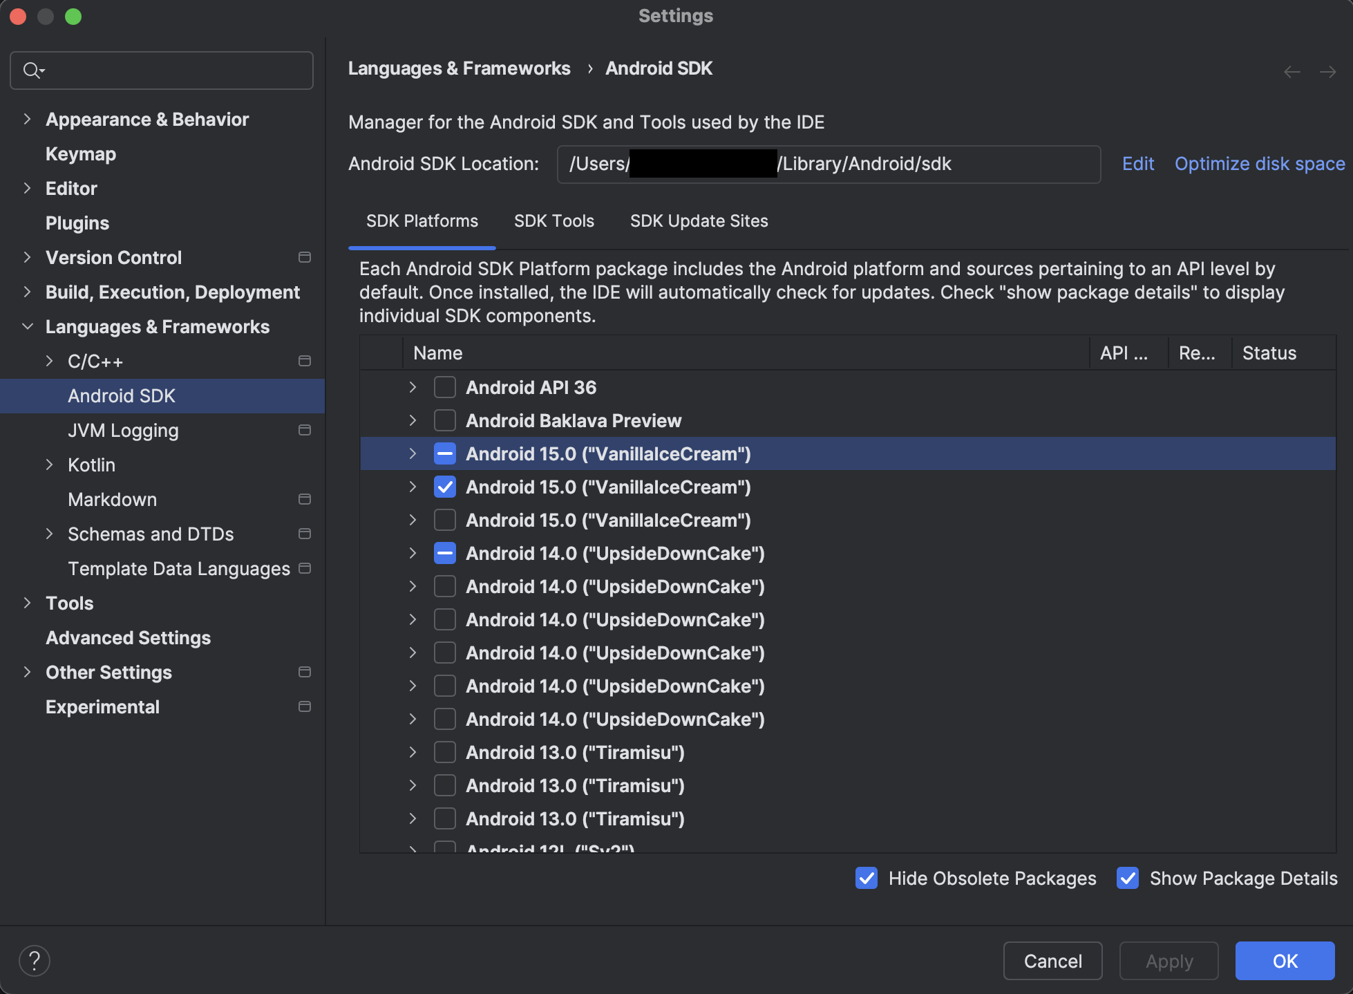Open Markdown settings
The image size is (1353, 994).
tap(112, 499)
